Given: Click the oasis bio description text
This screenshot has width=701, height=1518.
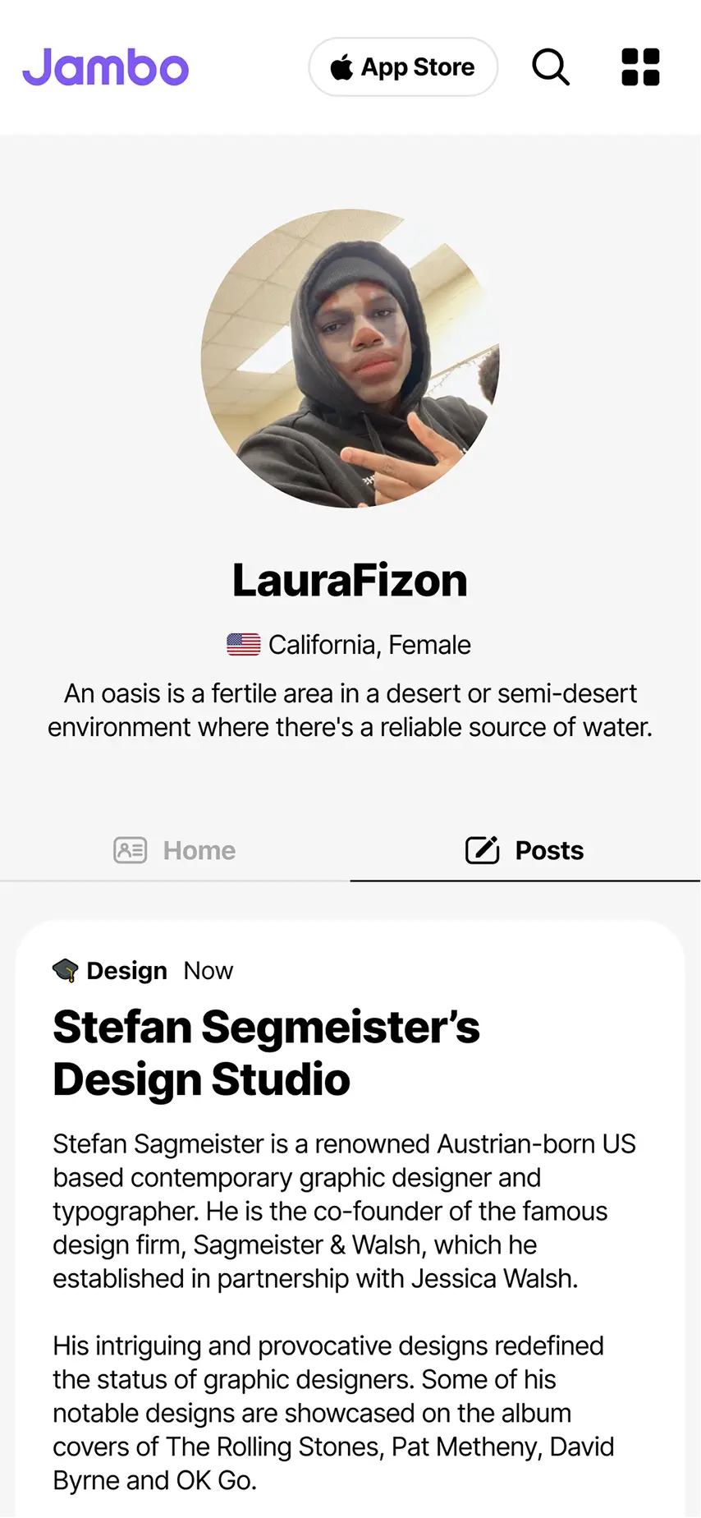Looking at the screenshot, I should 350,711.
